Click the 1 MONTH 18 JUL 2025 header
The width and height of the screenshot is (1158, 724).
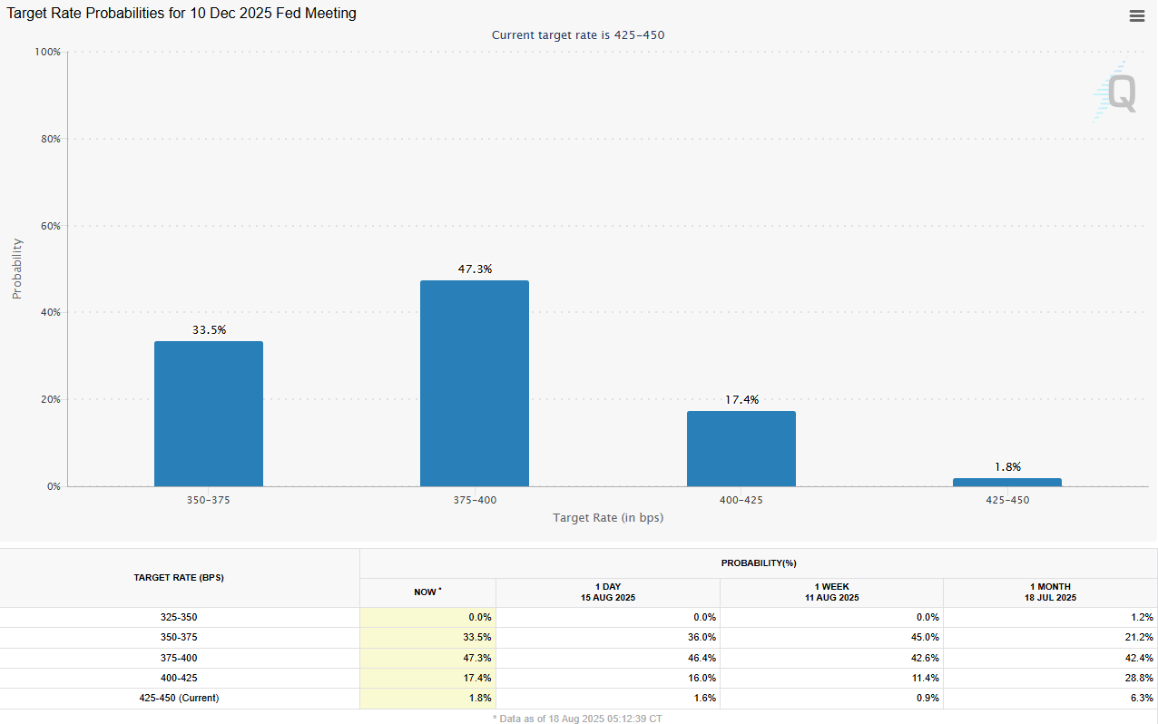click(1050, 592)
